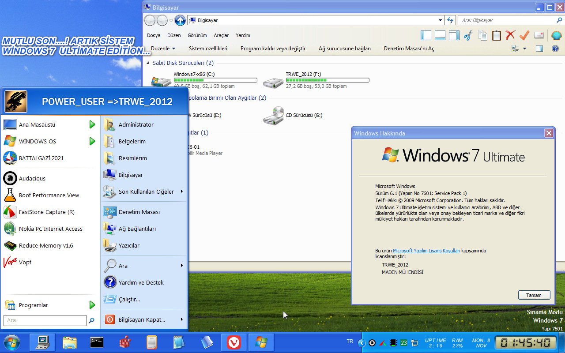Click the Windows flag taskbar button
The width and height of the screenshot is (565, 353).
click(261, 342)
